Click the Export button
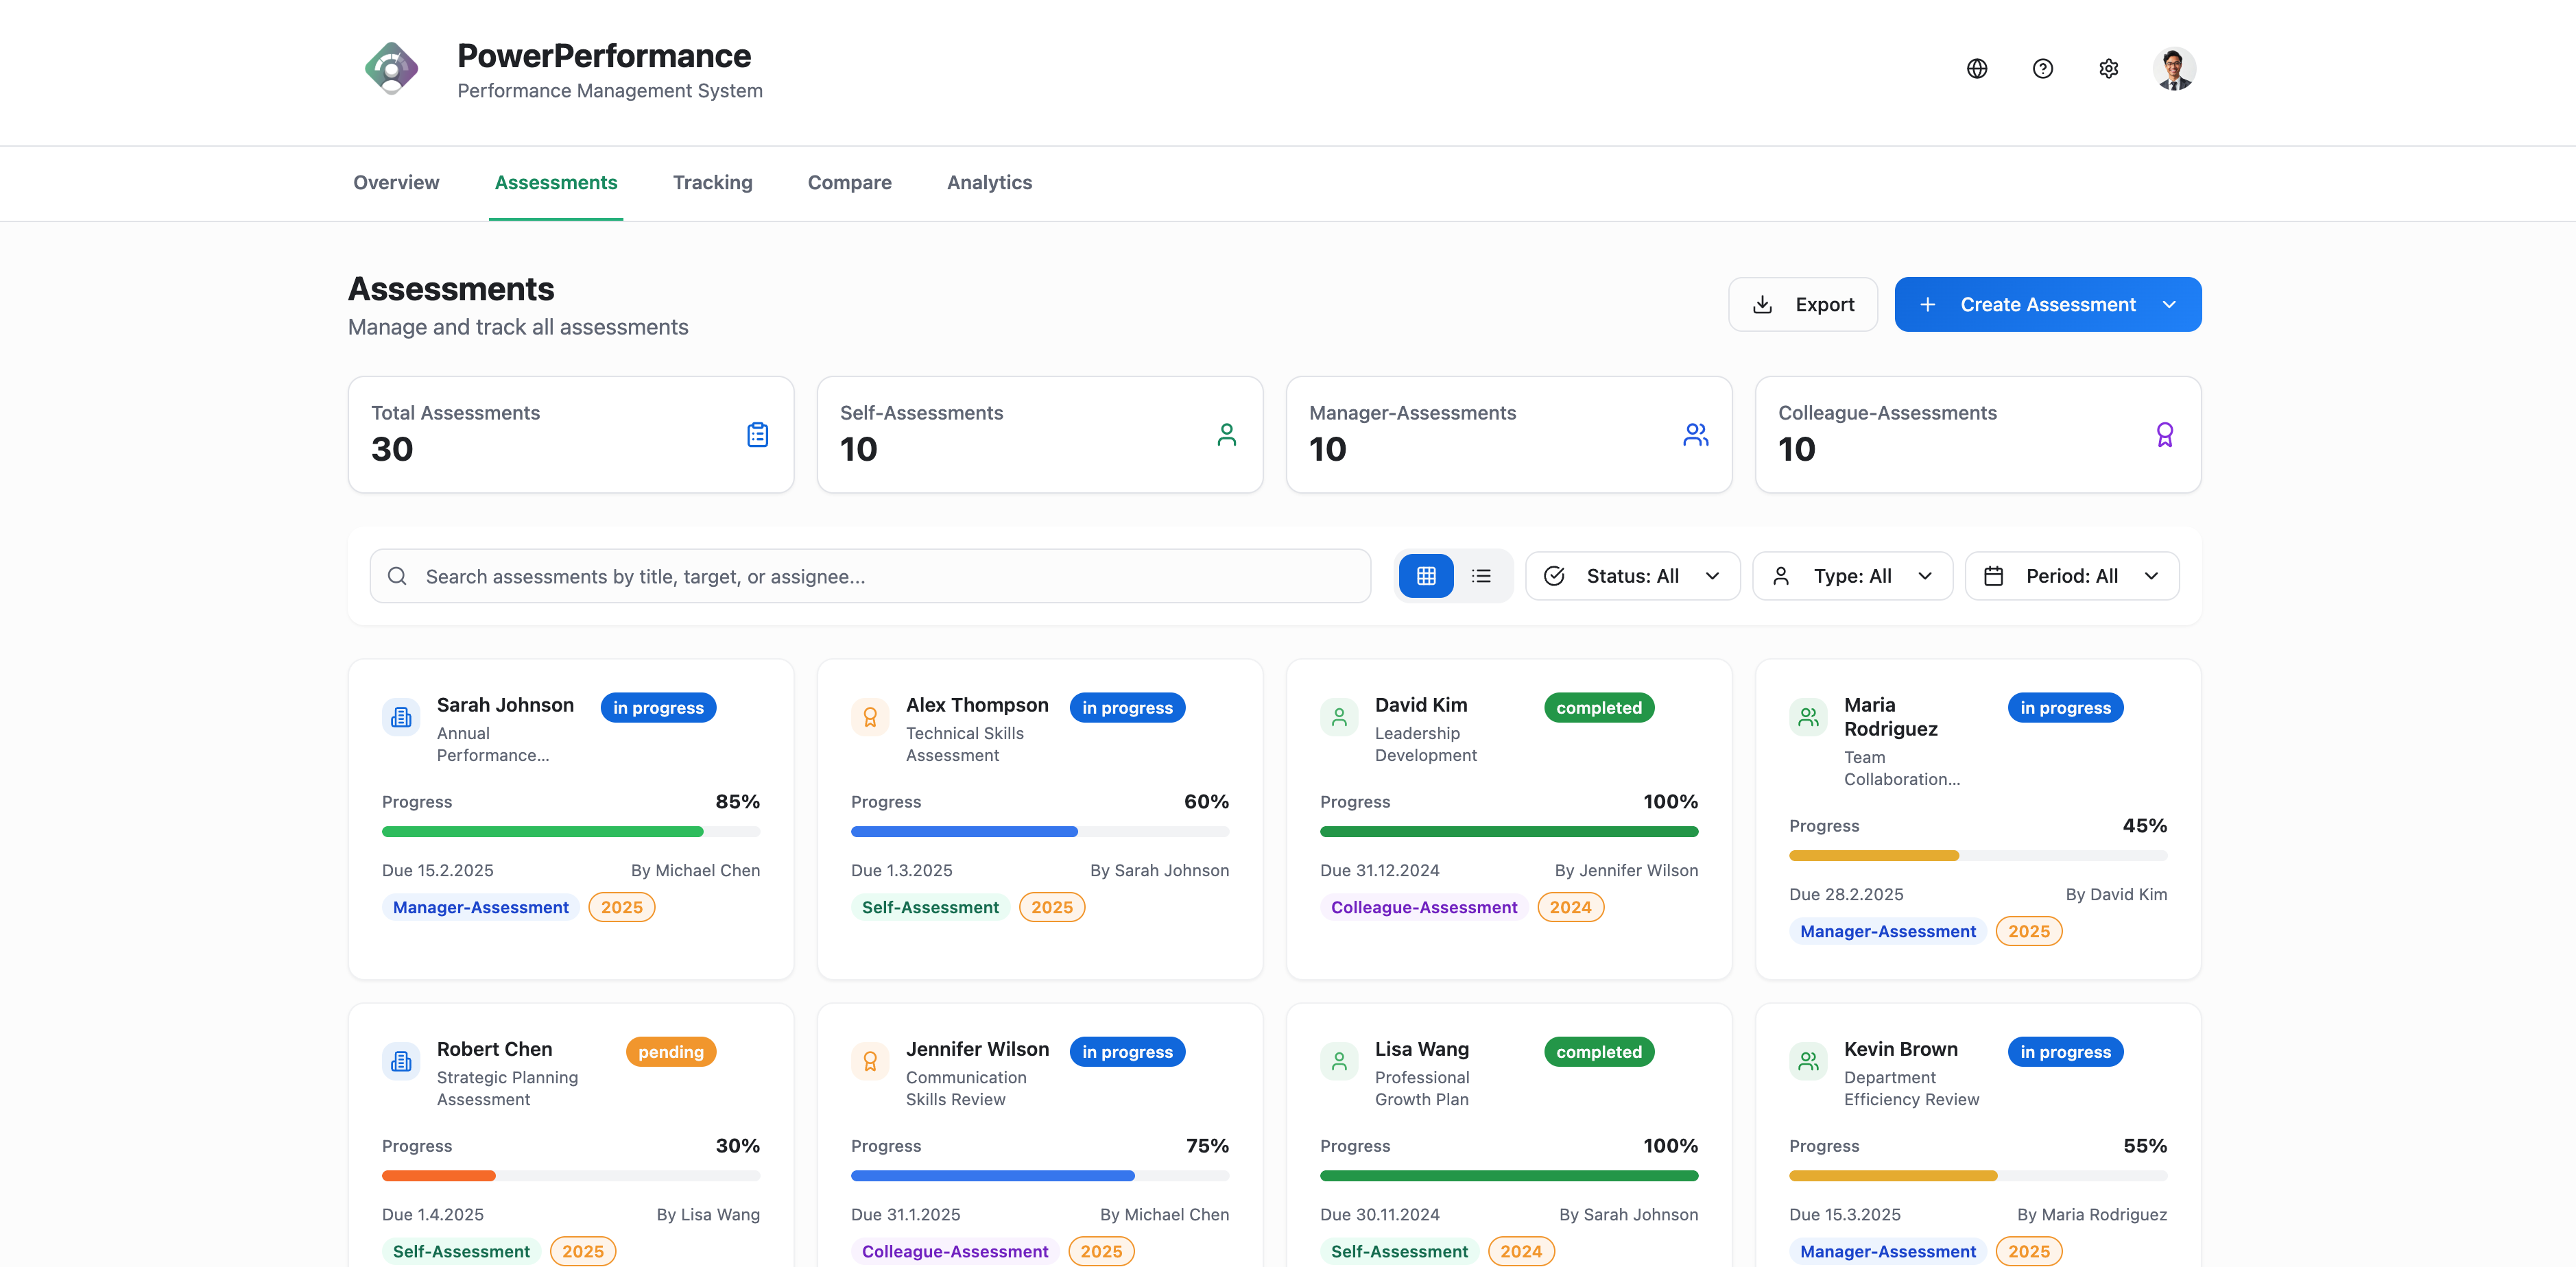Viewport: 2576px width, 1267px height. coord(1802,305)
